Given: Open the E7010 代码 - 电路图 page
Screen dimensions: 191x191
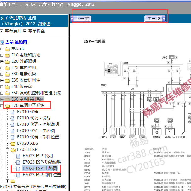Looking at the screenshot, I should [x=36, y=131].
